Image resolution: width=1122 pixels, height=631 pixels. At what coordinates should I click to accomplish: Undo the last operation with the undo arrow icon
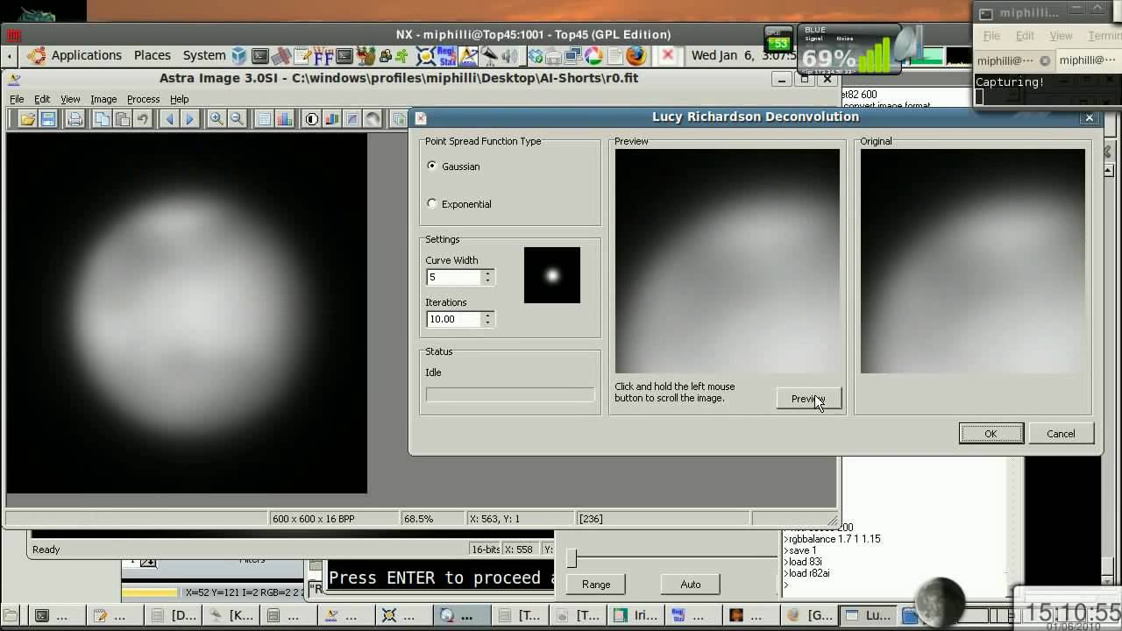tap(143, 119)
